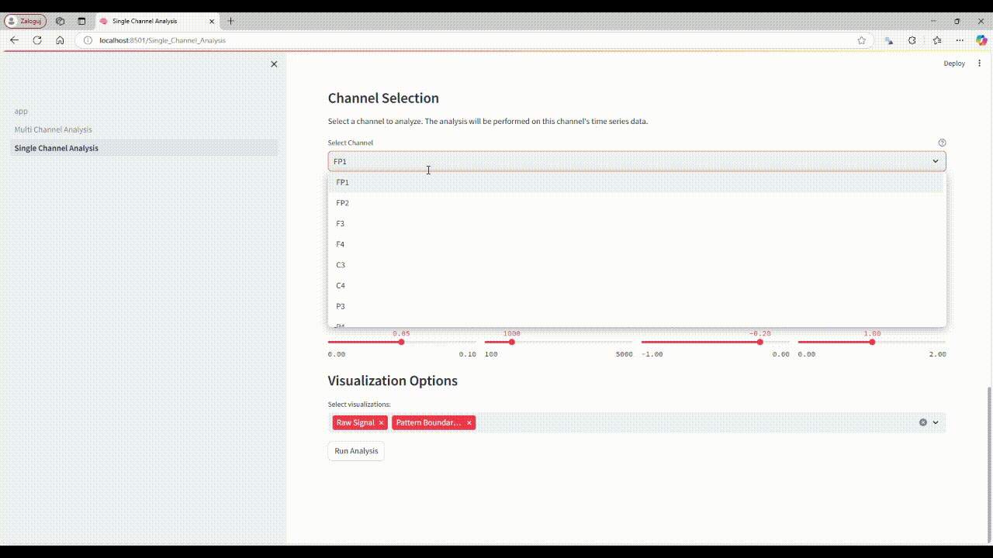The image size is (993, 558).
Task: Clear all selected visualizations
Action: point(923,422)
